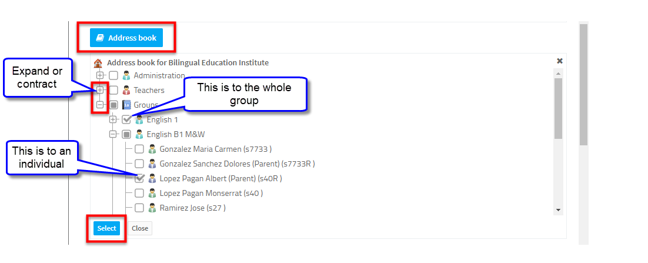Expand the Teachers tree node

[100, 90]
